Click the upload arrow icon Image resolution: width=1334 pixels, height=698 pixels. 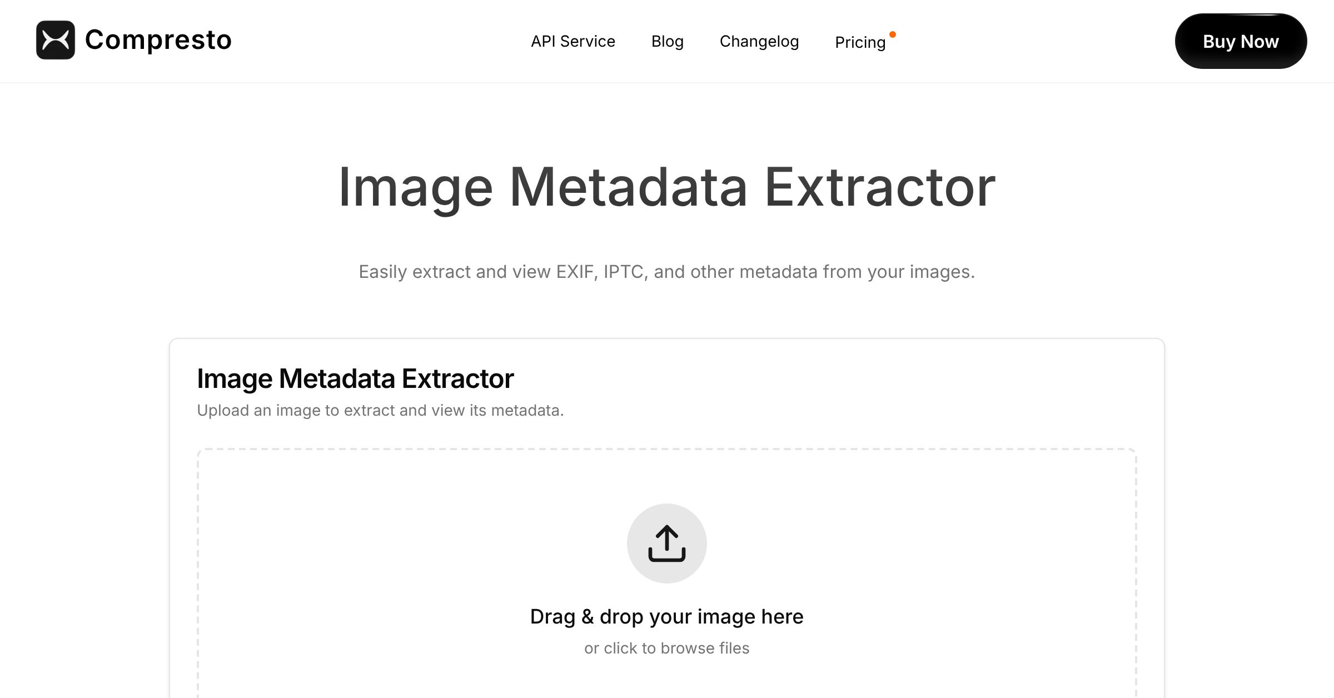click(666, 543)
